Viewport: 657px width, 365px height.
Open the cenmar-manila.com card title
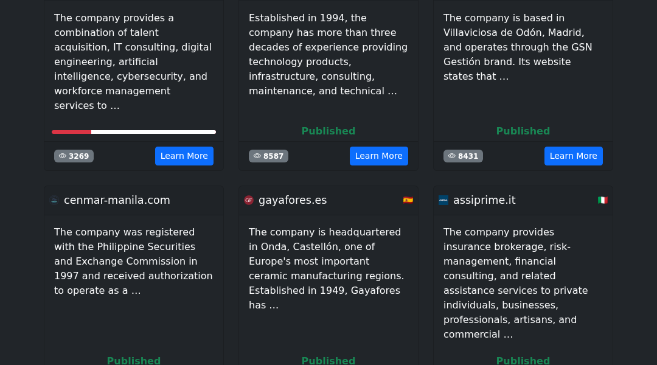coord(117,200)
